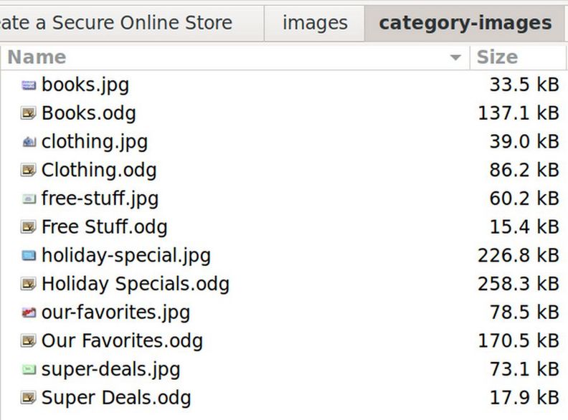Select the 226.8 kB size entry

[518, 255]
